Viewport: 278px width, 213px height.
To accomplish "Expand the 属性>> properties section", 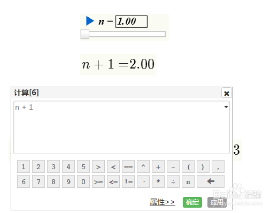I will (163, 202).
